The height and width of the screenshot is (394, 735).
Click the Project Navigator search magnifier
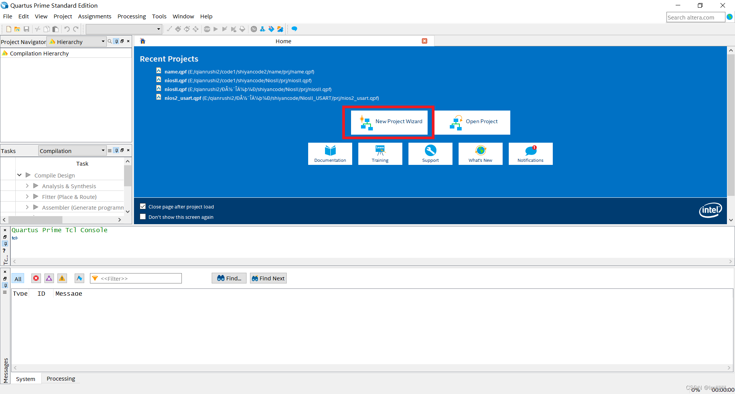click(x=110, y=41)
